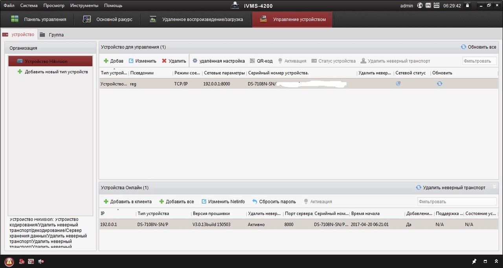
Task: Open удалённая настройка remote configuration
Action: [218, 61]
